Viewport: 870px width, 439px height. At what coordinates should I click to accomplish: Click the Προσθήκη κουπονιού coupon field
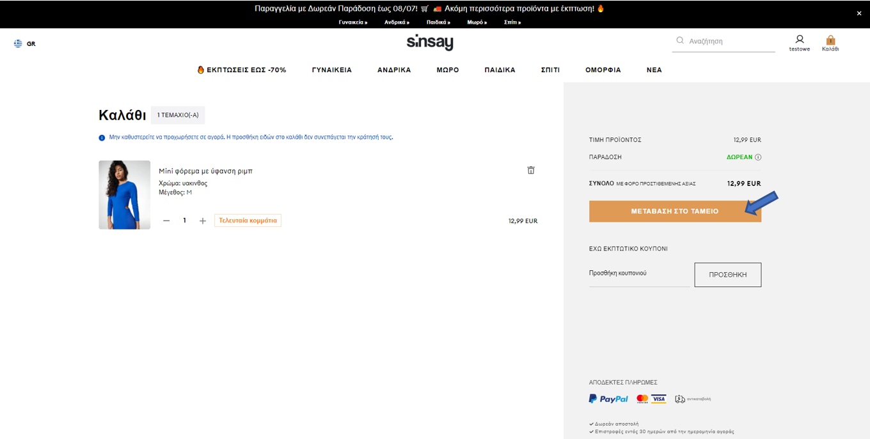(638, 273)
